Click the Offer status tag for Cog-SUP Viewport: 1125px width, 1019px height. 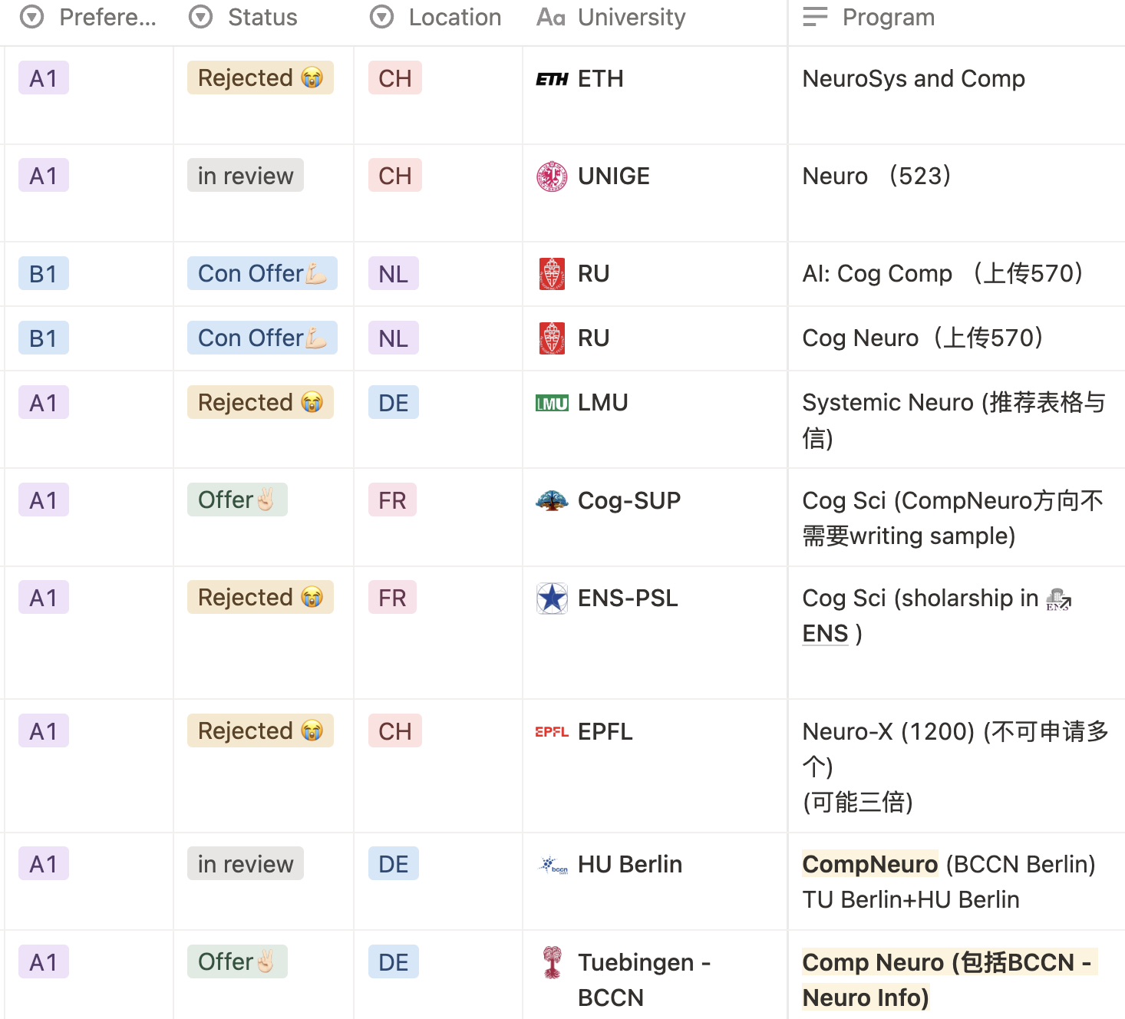click(237, 500)
